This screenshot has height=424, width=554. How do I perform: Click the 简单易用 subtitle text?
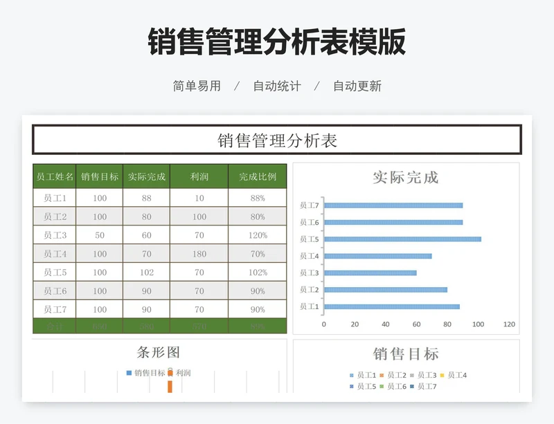click(197, 86)
